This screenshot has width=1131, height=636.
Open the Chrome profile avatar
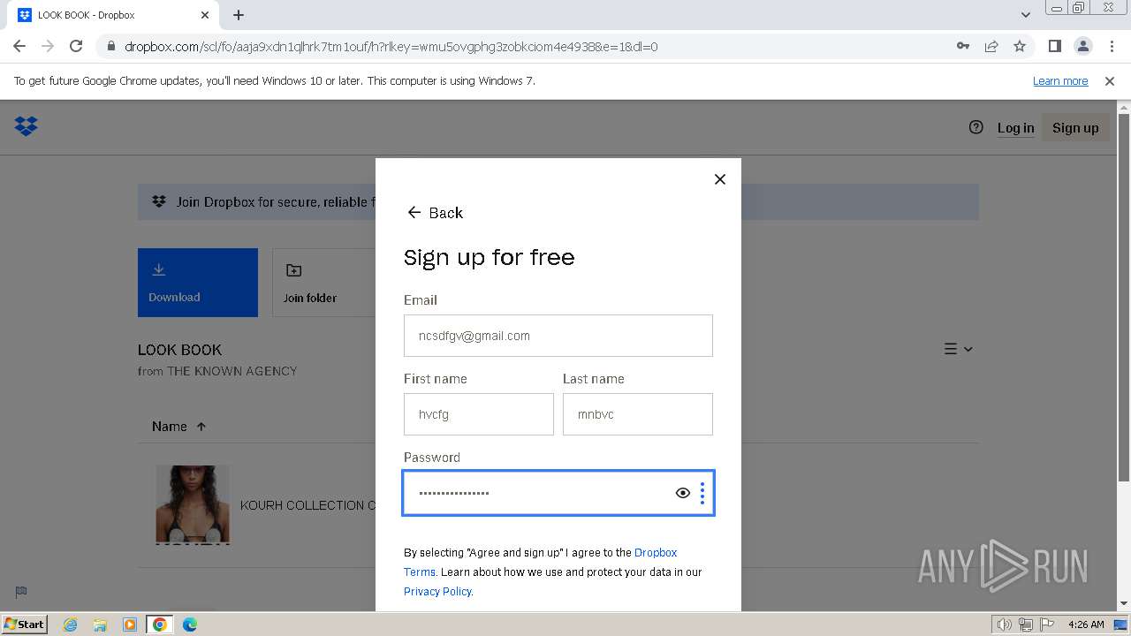coord(1082,46)
